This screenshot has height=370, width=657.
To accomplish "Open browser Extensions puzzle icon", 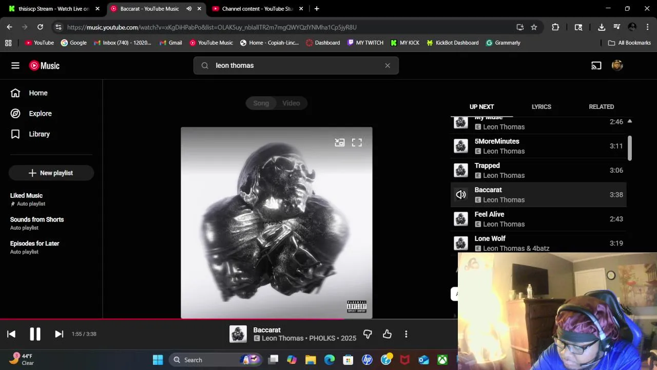I will [555, 27].
